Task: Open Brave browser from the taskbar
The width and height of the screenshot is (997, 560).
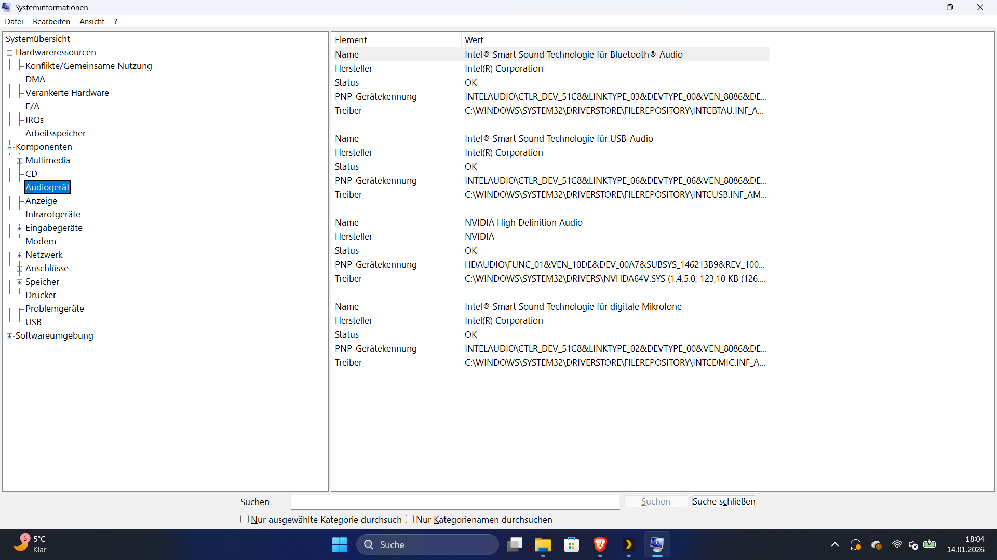Action: 600,545
